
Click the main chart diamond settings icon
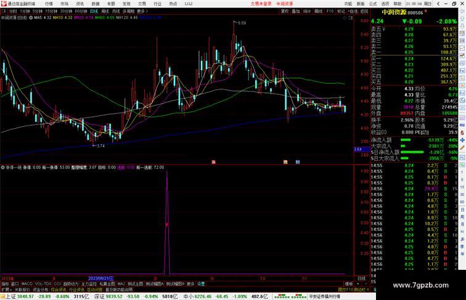[345, 18]
